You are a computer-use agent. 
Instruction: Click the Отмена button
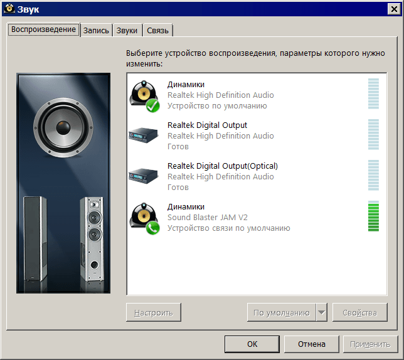pos(312,344)
